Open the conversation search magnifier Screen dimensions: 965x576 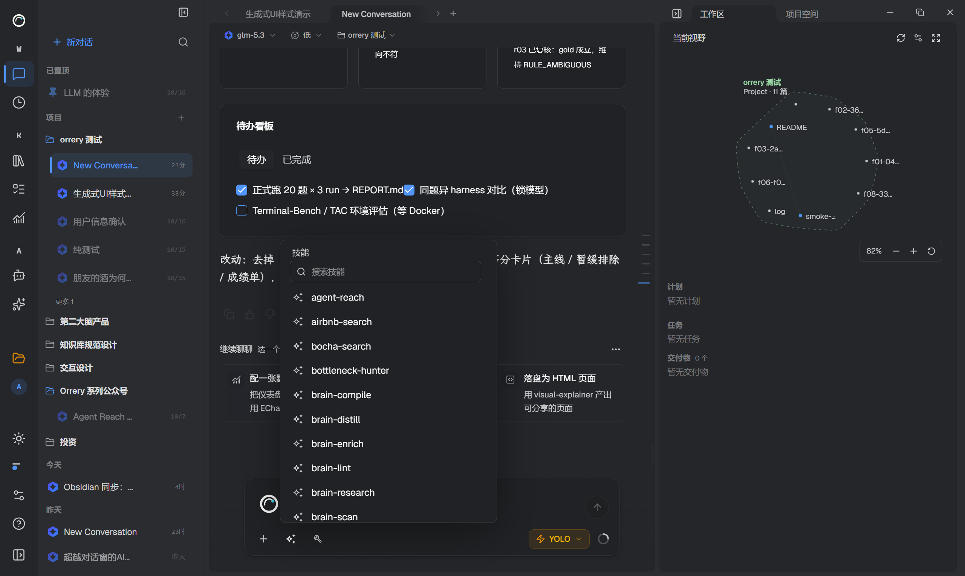click(183, 42)
